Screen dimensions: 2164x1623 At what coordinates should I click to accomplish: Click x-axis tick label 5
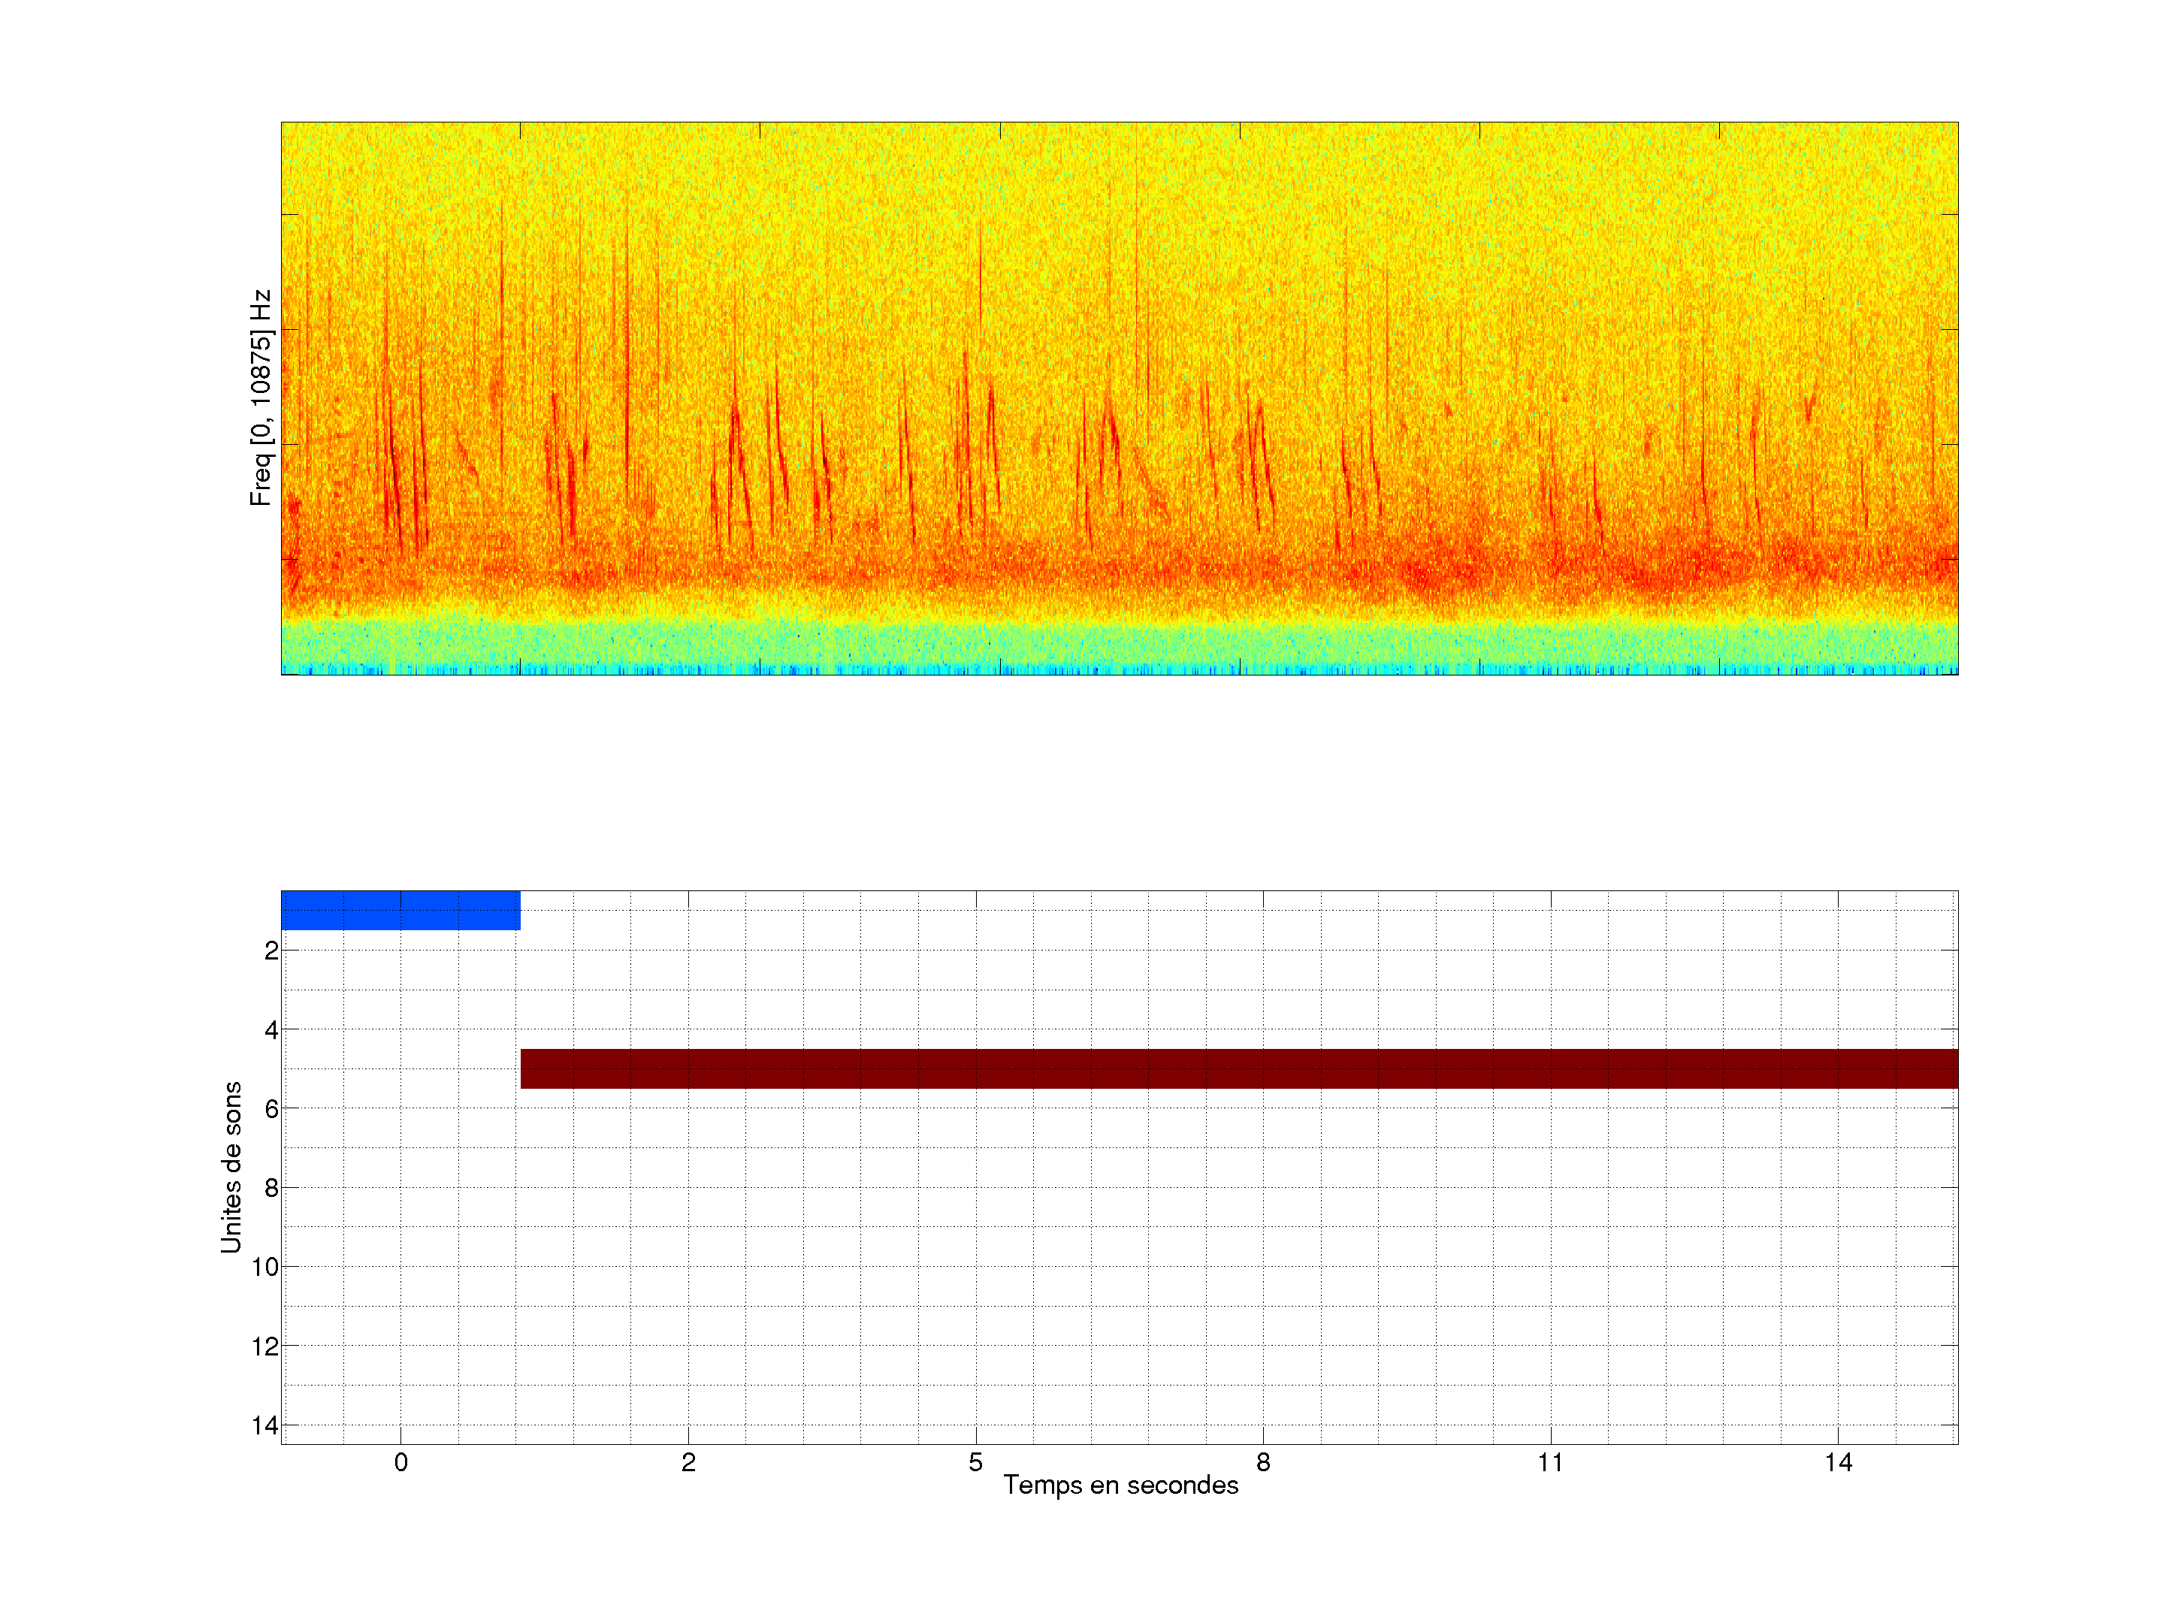tap(975, 1462)
